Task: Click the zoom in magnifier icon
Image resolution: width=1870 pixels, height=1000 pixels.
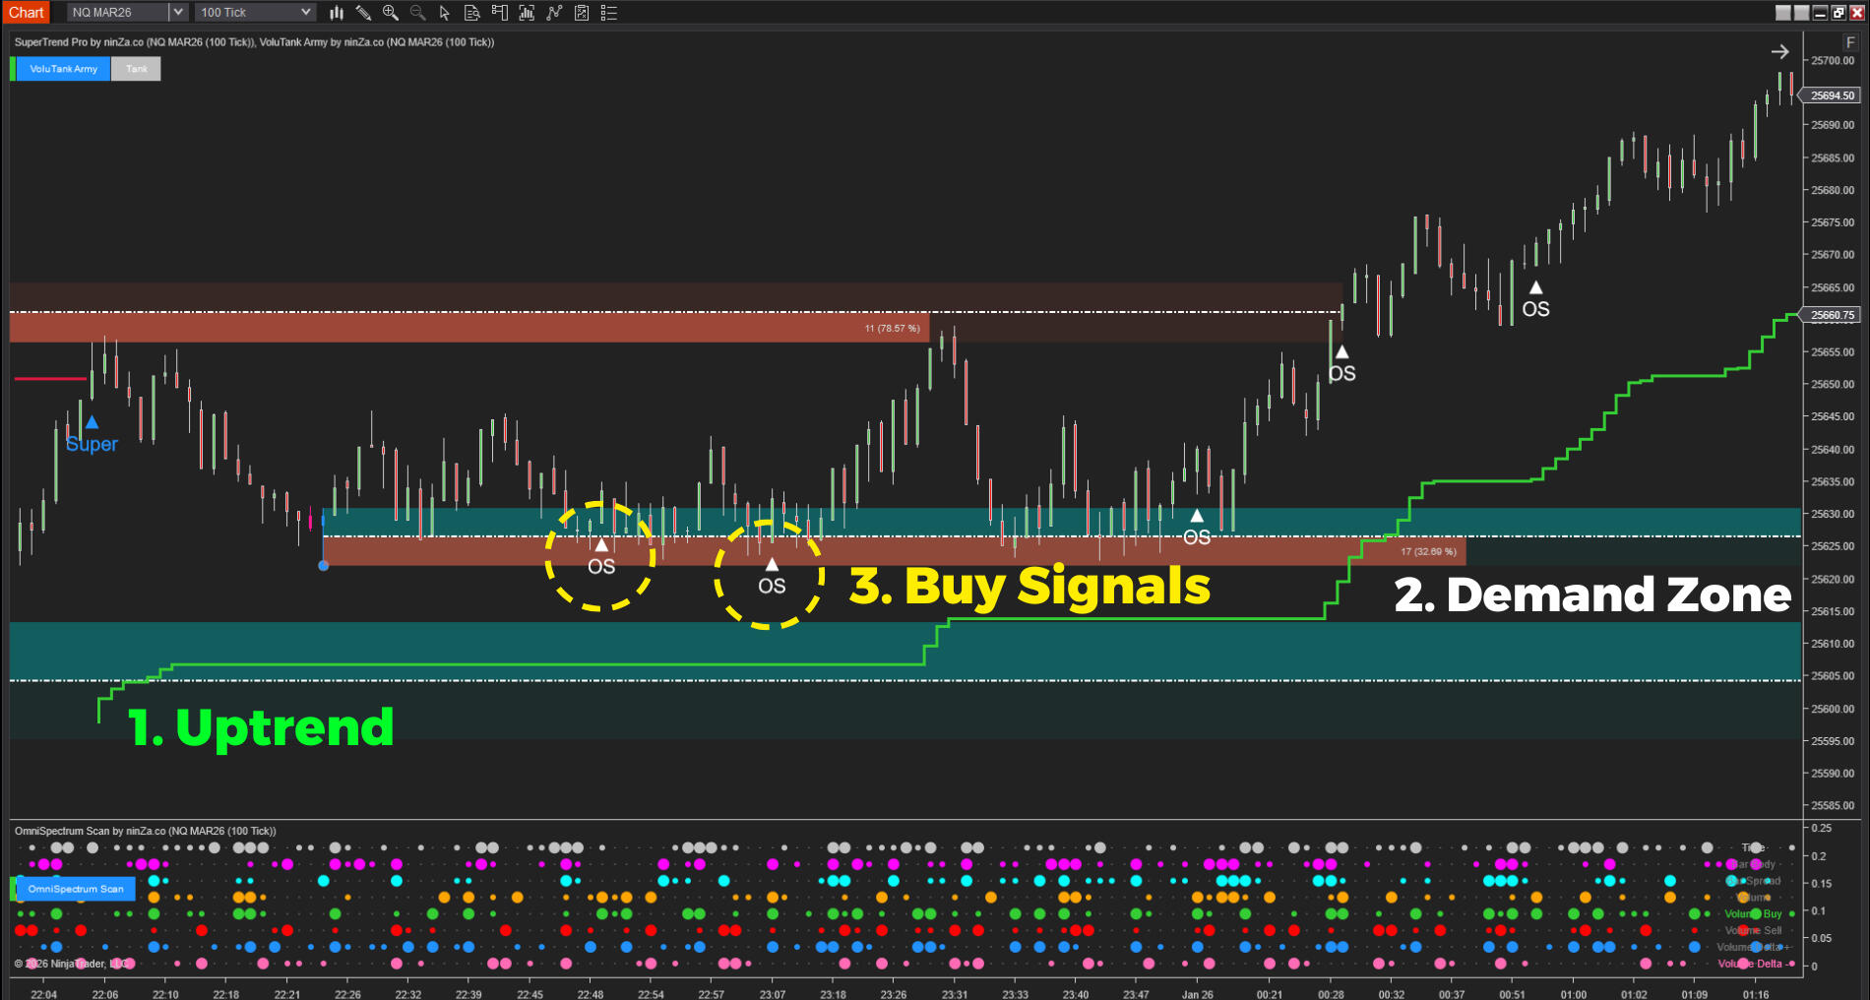Action: coord(391,13)
